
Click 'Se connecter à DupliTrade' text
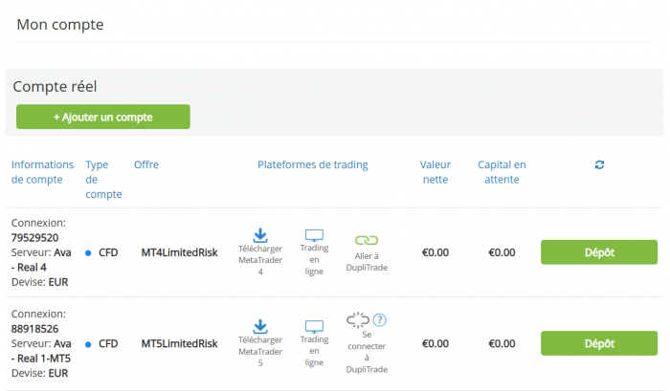pos(368,352)
